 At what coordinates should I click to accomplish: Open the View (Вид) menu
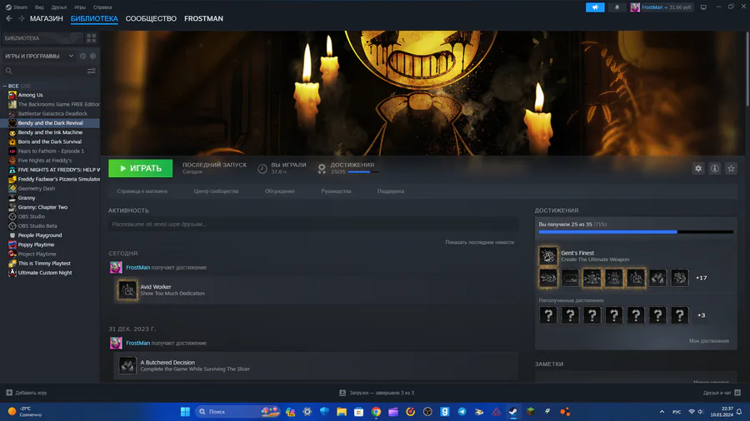[x=39, y=7]
